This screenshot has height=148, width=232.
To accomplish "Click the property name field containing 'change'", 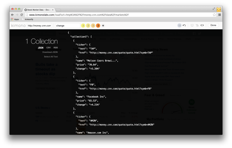I will pos(67,26).
